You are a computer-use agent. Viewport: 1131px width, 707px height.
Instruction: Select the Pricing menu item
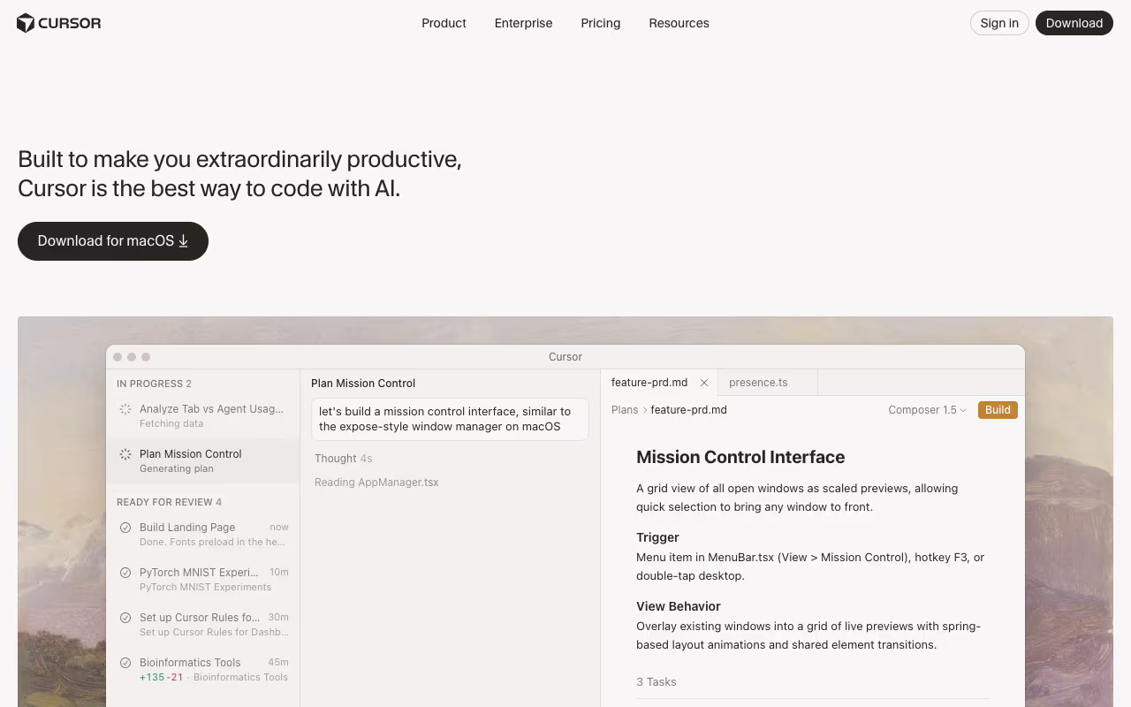point(600,23)
